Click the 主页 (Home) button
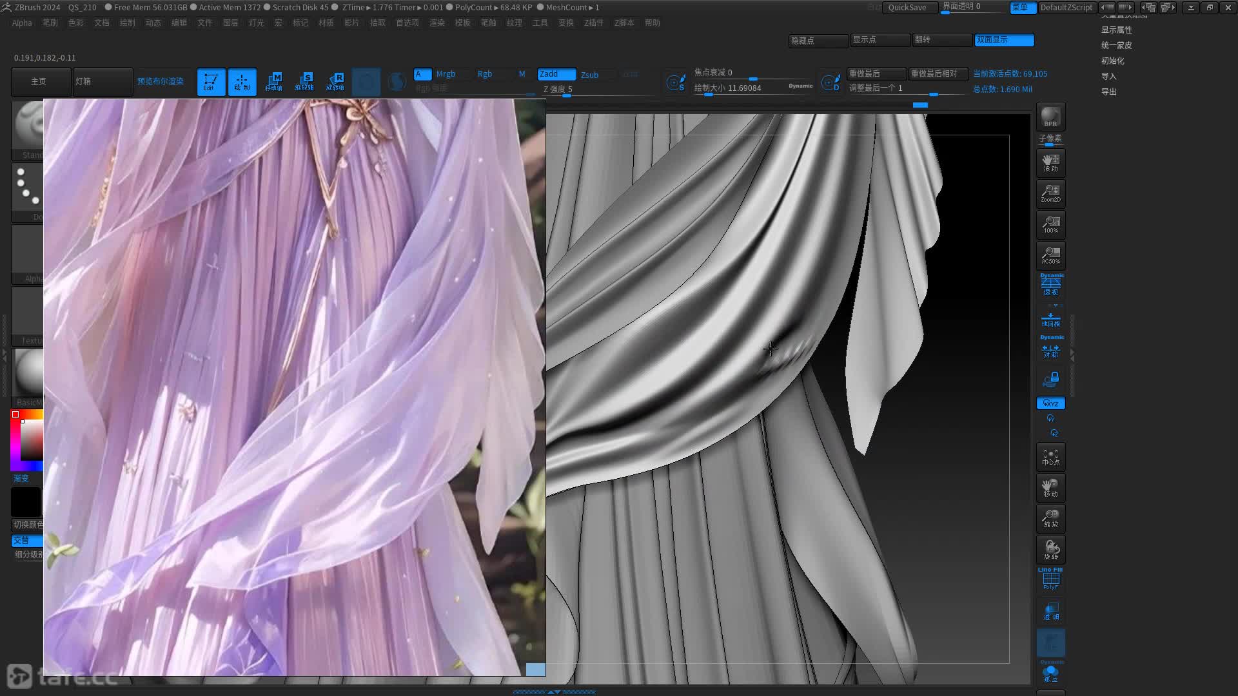 pyautogui.click(x=41, y=82)
